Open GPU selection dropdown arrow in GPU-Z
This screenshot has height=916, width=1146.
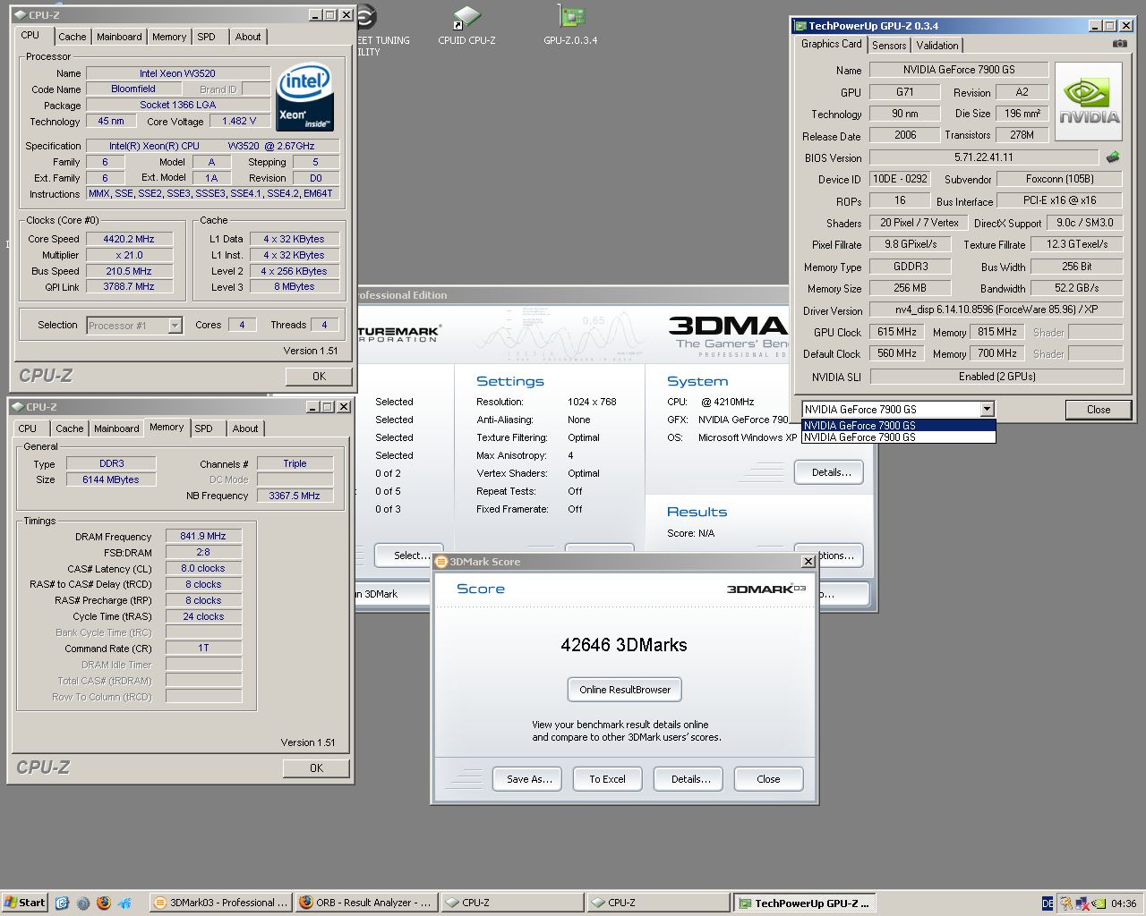click(x=987, y=410)
